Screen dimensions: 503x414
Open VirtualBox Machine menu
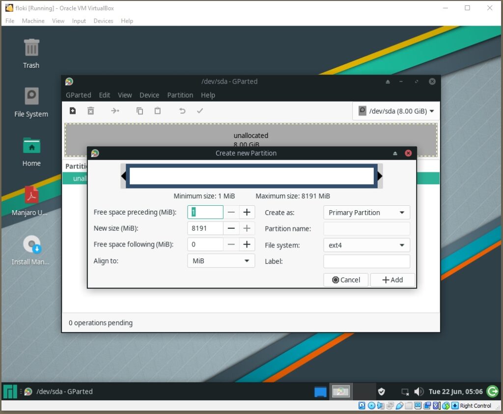[x=33, y=21]
